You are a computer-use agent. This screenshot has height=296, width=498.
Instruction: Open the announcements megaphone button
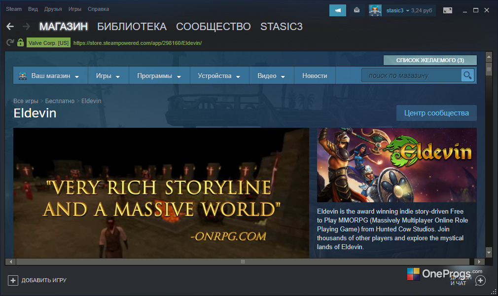click(x=338, y=10)
